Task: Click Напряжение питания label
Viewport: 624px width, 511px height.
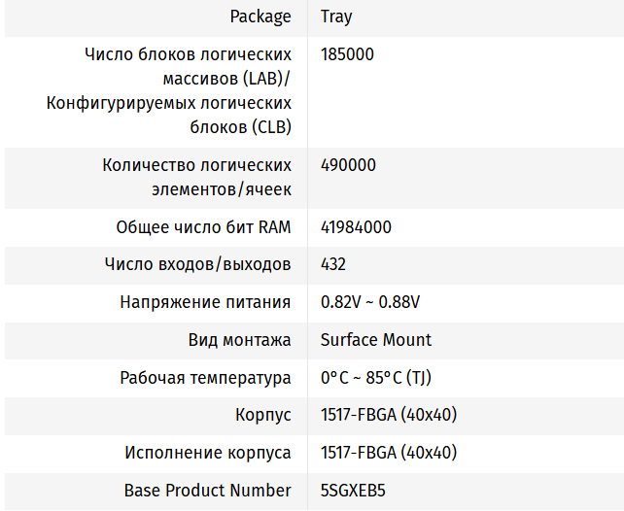Action: point(205,302)
